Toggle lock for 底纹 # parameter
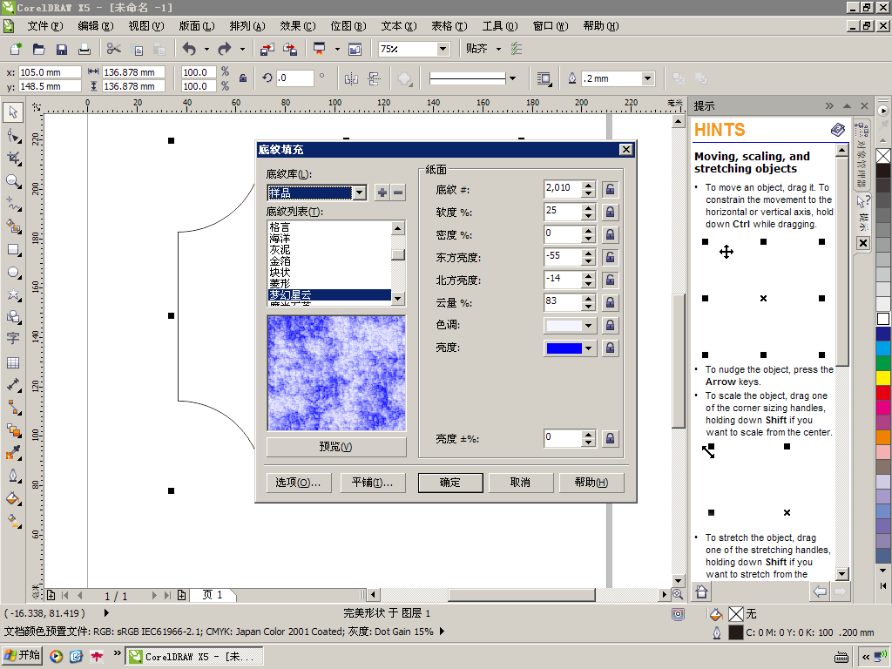This screenshot has width=892, height=669. pyautogui.click(x=610, y=189)
